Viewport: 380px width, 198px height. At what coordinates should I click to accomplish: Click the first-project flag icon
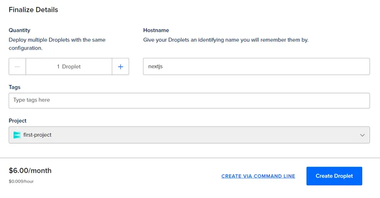[17, 135]
